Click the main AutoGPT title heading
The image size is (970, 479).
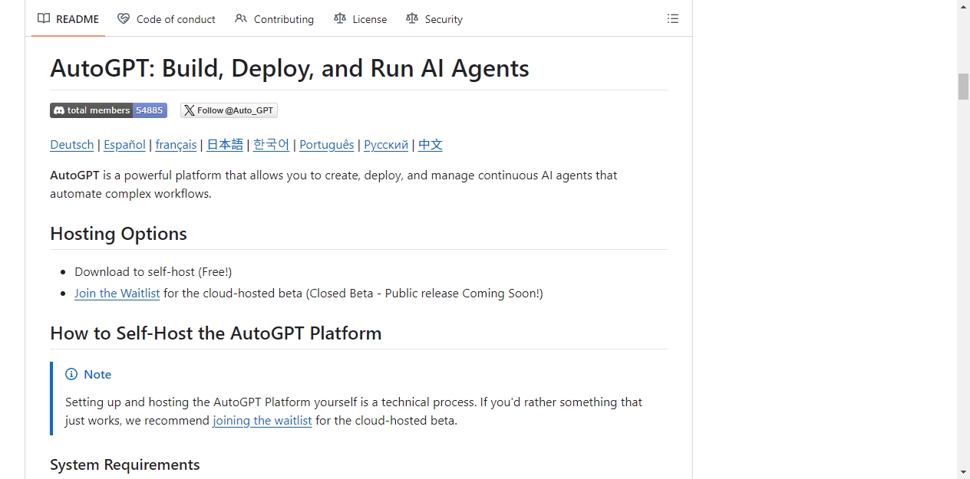(289, 68)
